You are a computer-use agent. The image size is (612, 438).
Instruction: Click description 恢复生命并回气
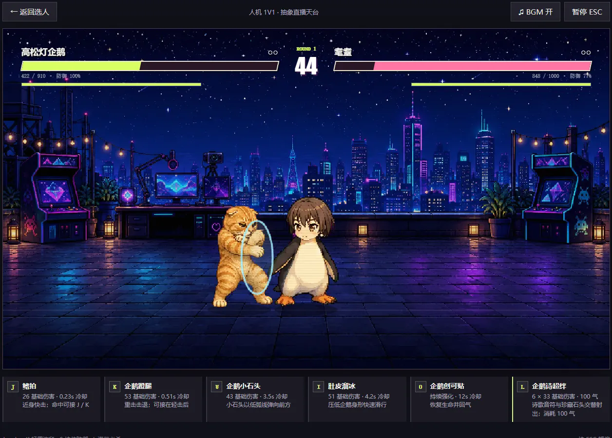coord(450,404)
